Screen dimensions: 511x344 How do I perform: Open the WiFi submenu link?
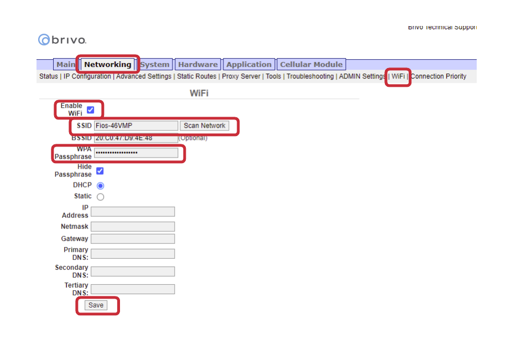tap(398, 76)
